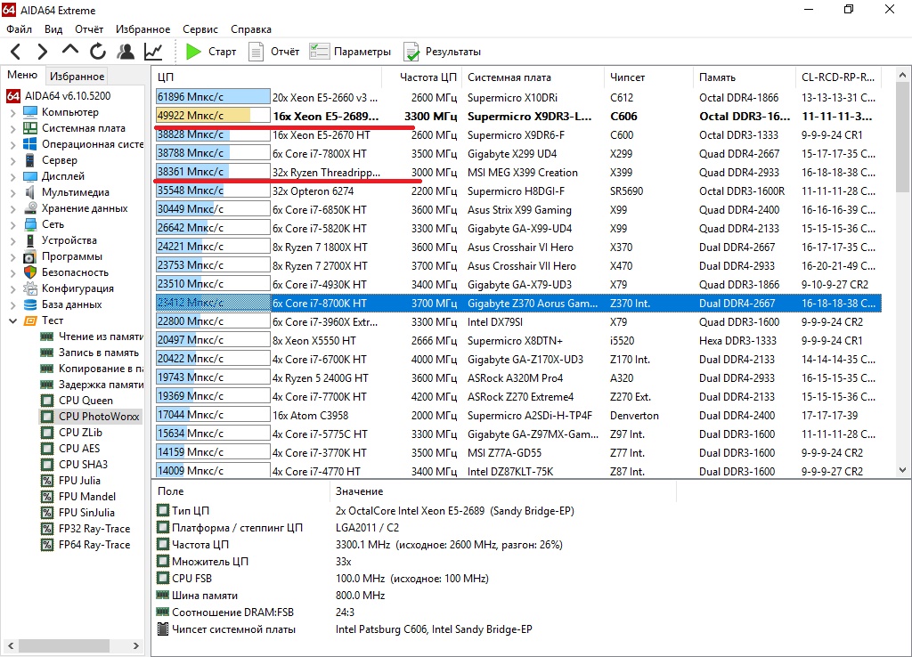Select the 61896 Мпкс/с result bar
Screen dimensions: 912x657
pyautogui.click(x=213, y=97)
